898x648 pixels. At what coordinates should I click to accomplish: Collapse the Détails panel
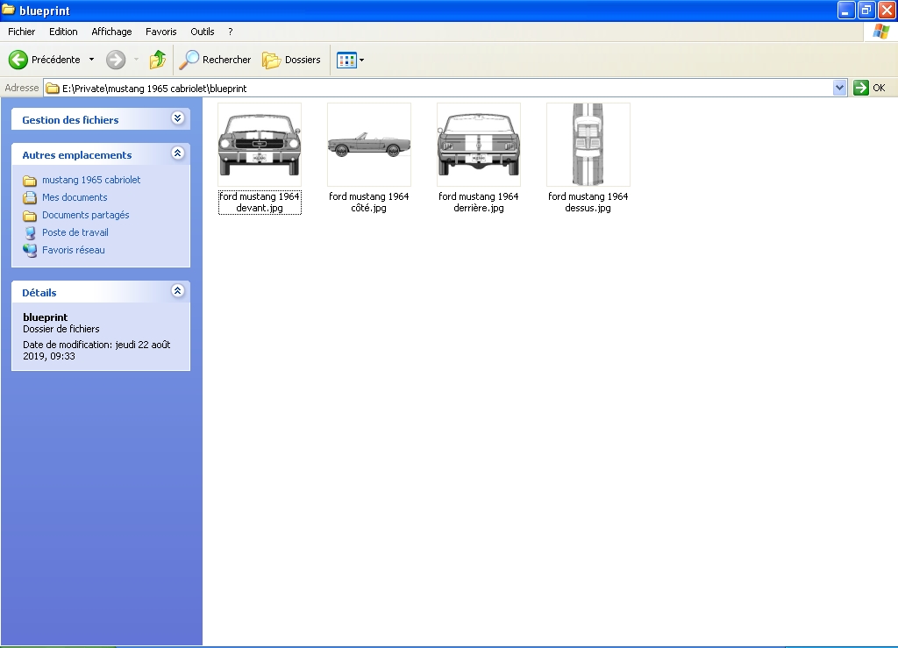(178, 291)
